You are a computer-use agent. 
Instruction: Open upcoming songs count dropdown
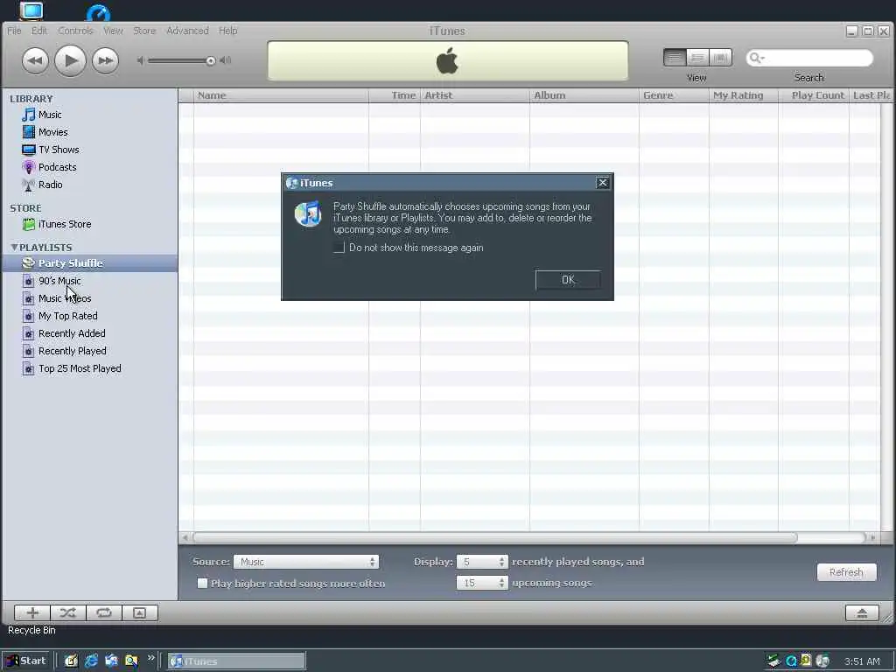point(482,583)
